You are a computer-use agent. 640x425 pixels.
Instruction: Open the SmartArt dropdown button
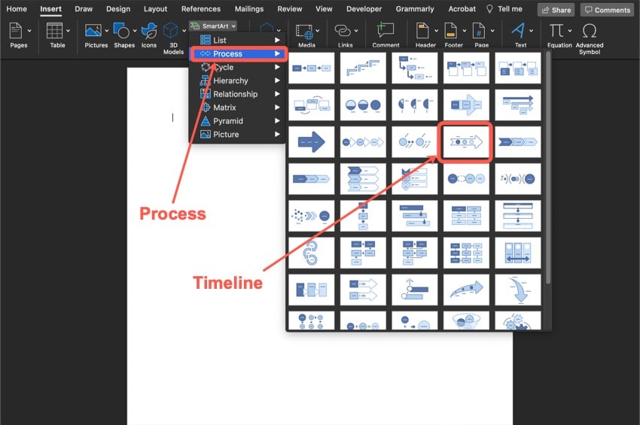click(x=214, y=26)
